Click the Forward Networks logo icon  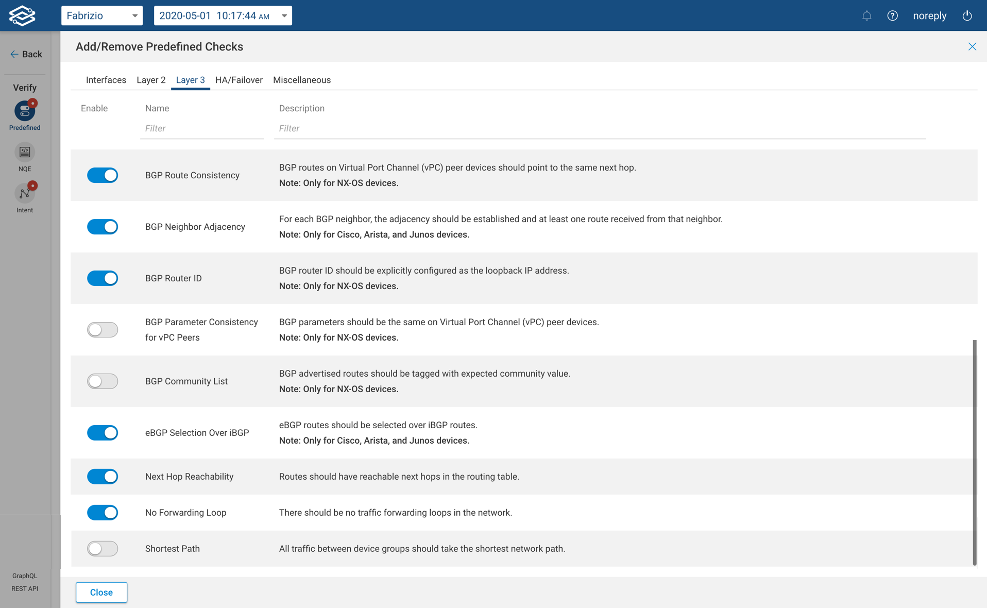[x=22, y=15]
